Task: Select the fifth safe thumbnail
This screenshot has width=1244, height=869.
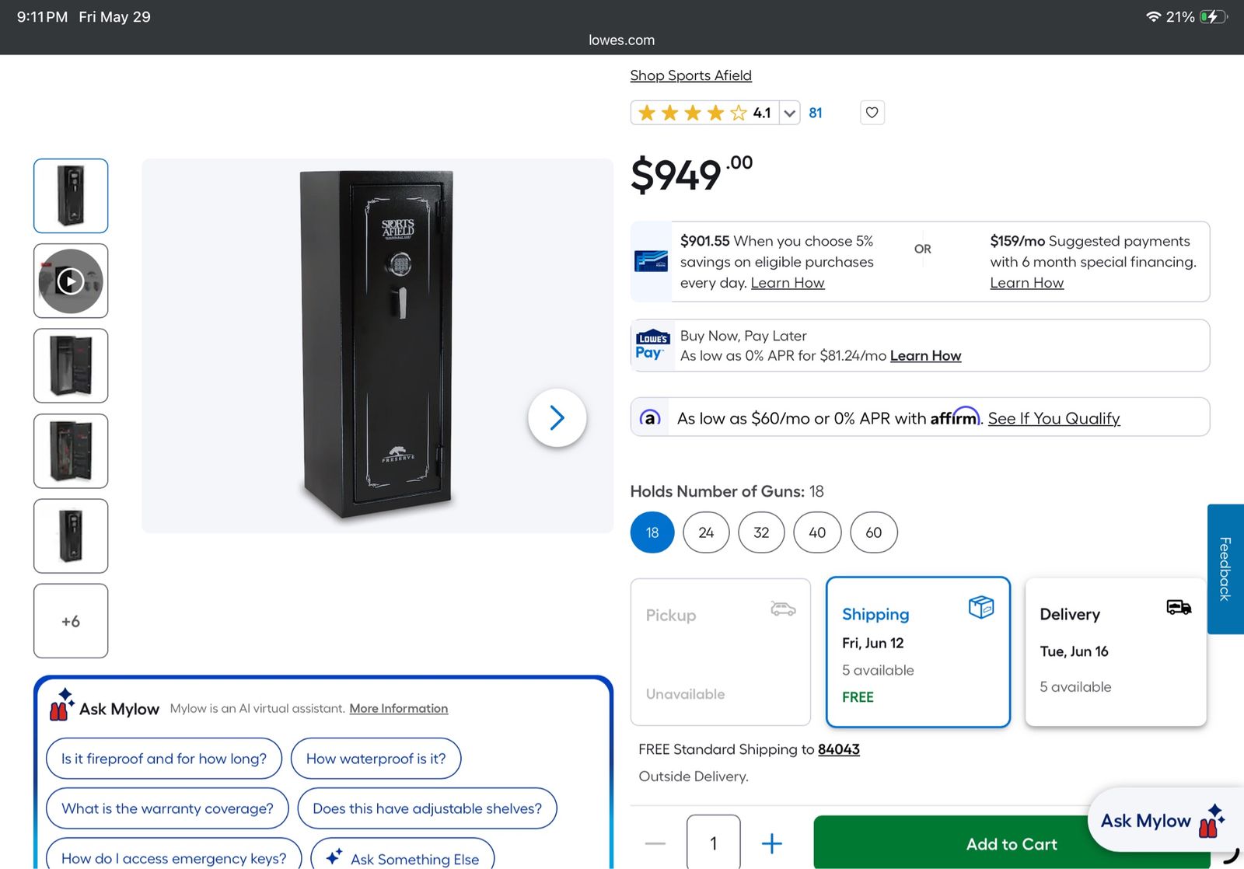Action: pyautogui.click(x=71, y=536)
